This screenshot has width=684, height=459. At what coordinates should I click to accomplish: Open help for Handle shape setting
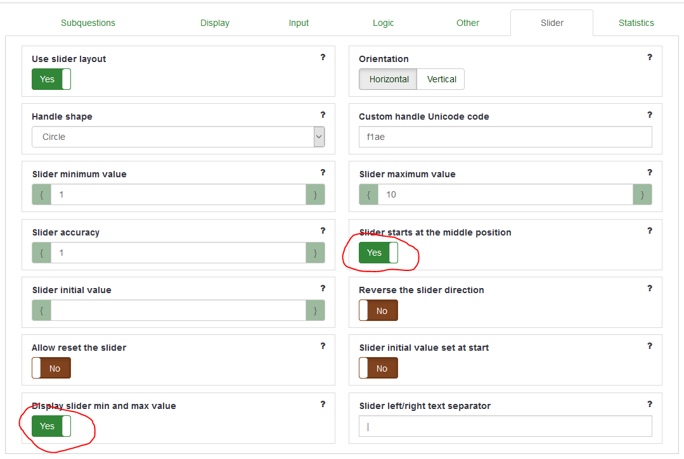coord(323,115)
